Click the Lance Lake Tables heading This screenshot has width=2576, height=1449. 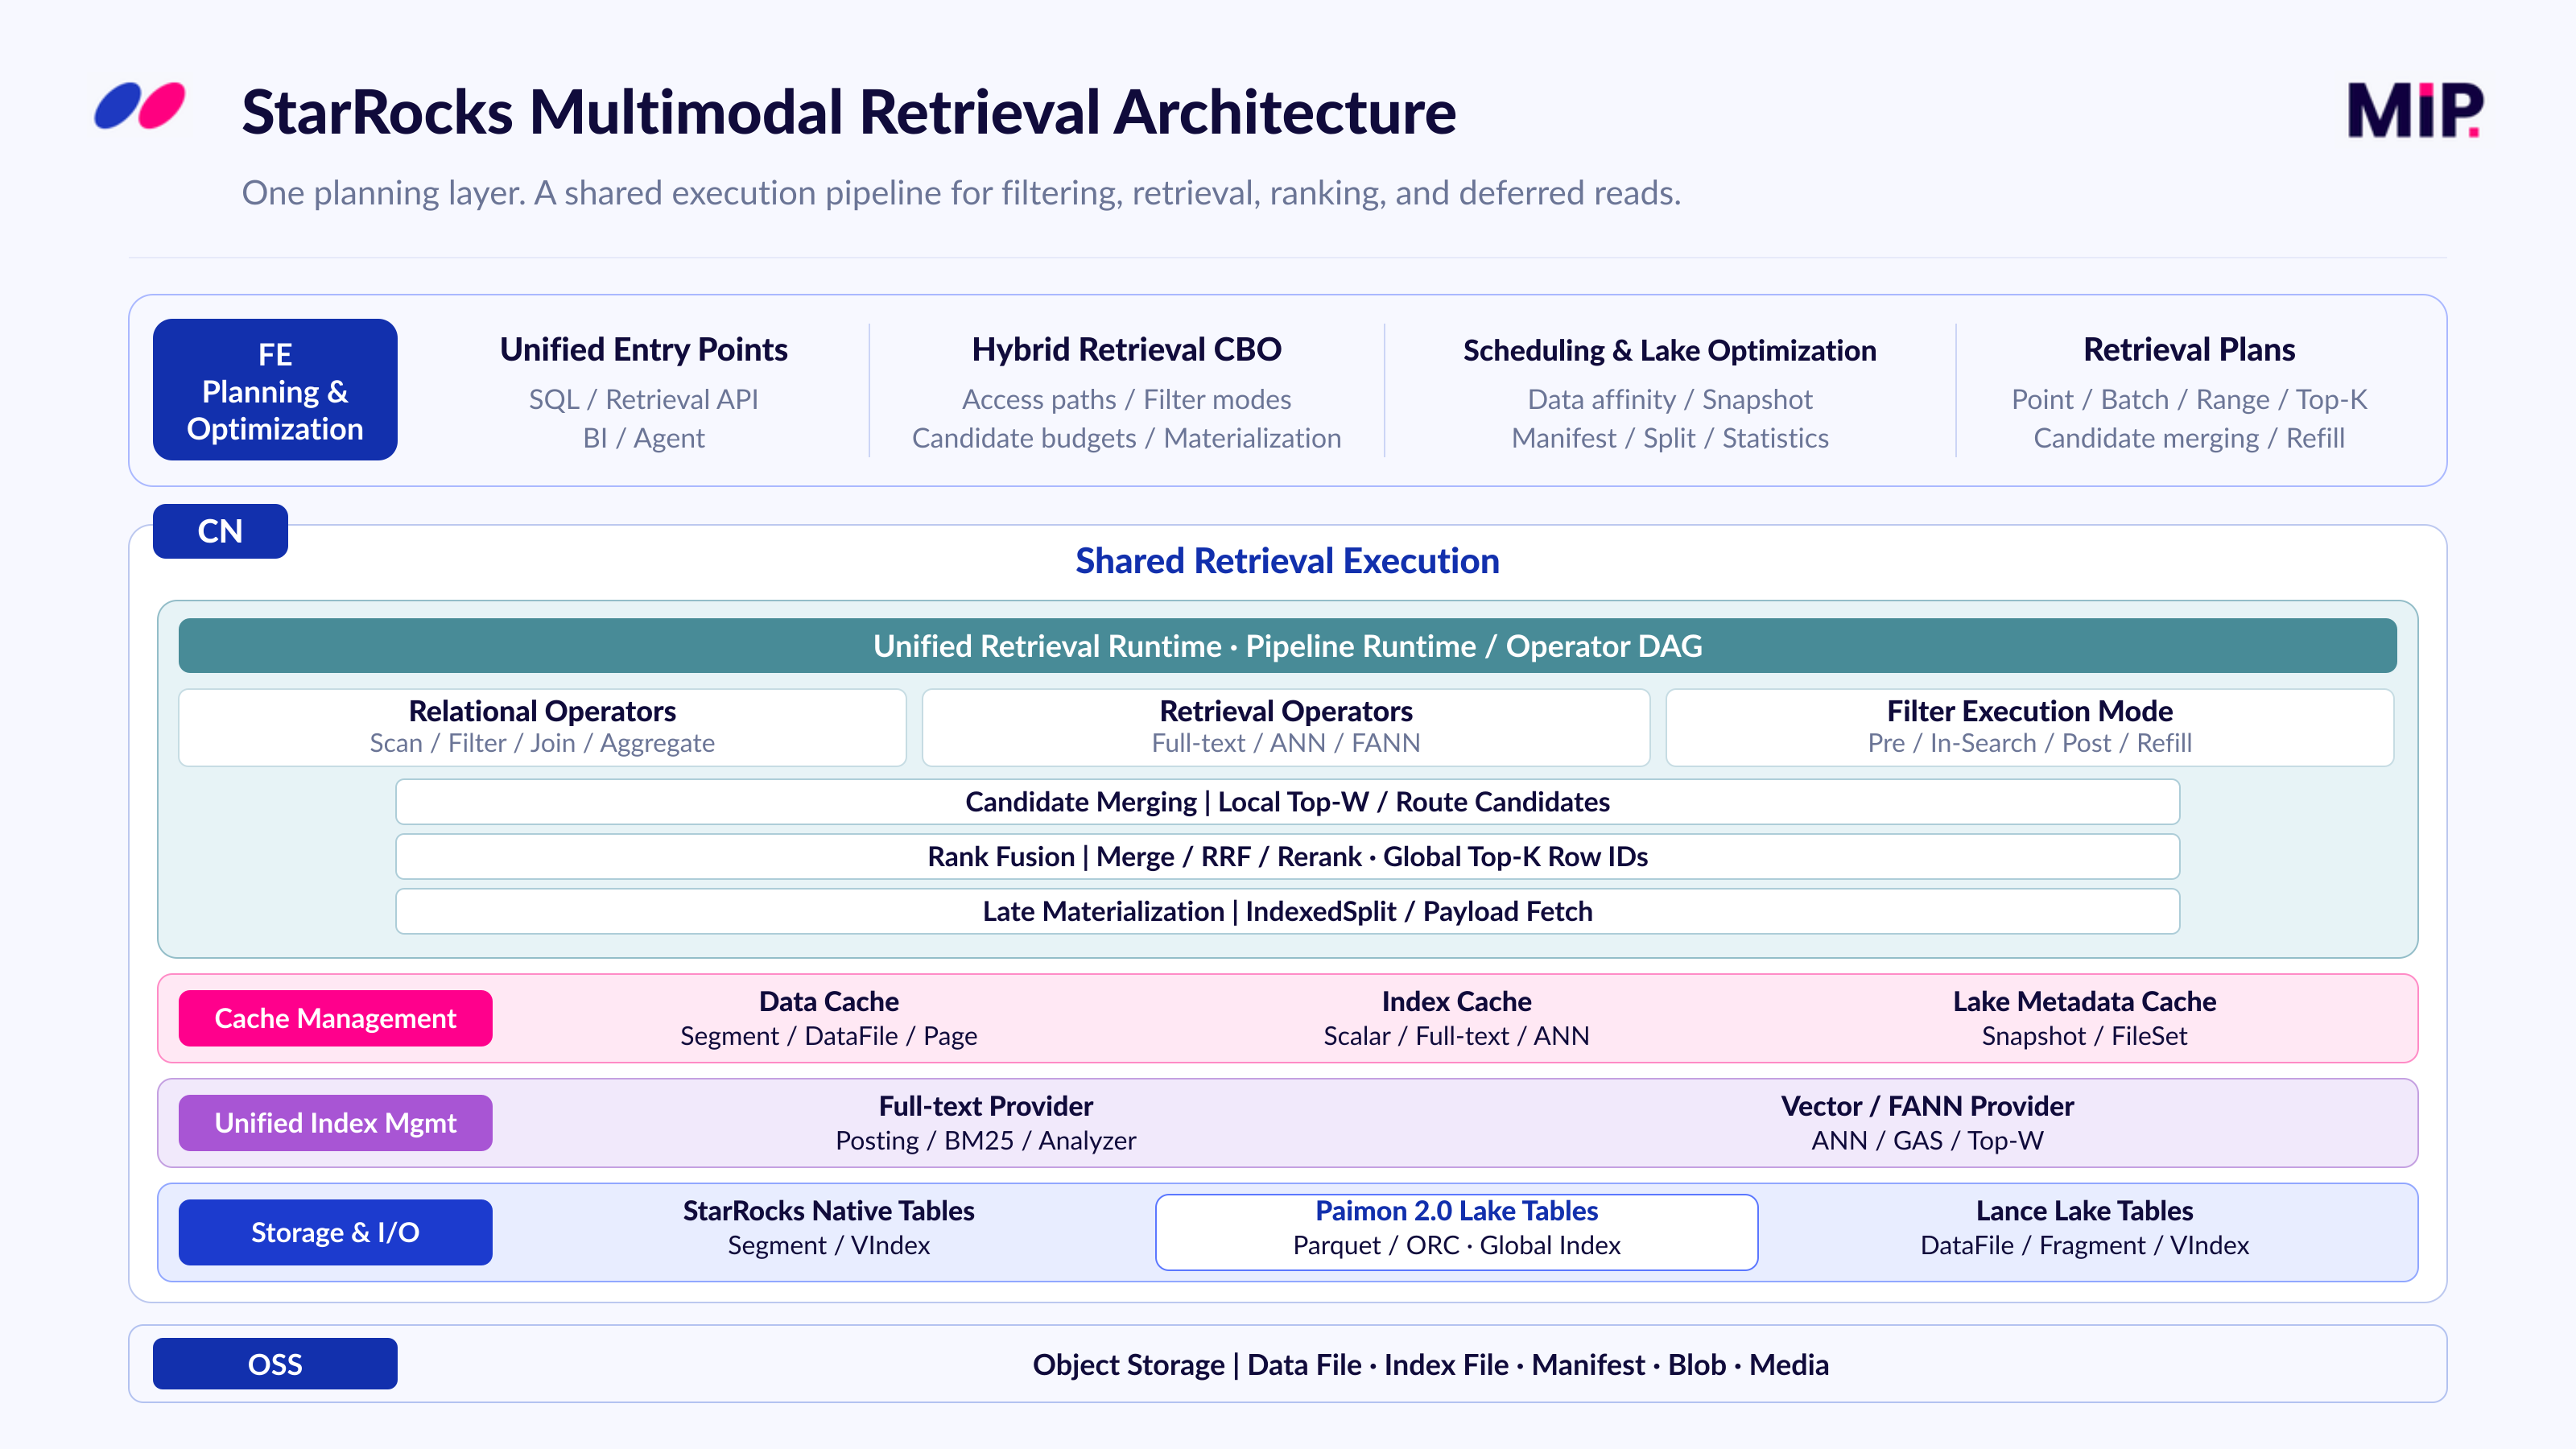tap(2085, 1212)
